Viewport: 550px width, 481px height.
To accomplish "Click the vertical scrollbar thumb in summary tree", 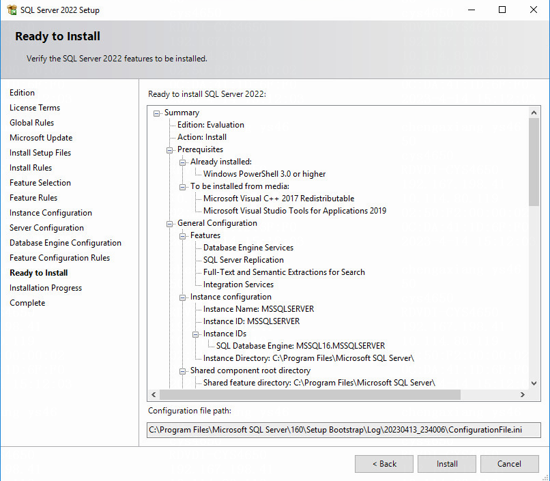I will pos(534,162).
